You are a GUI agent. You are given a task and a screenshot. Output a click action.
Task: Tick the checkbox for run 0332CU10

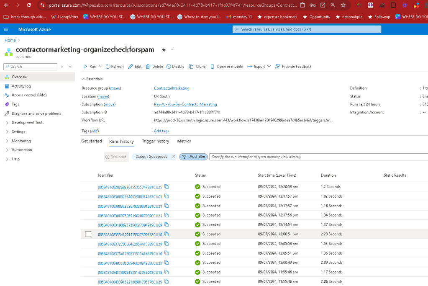click(x=88, y=234)
